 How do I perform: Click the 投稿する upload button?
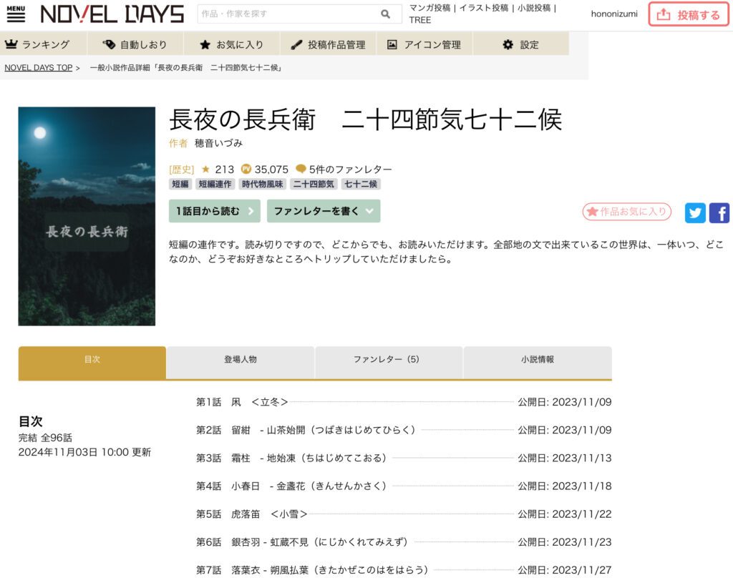pyautogui.click(x=689, y=14)
